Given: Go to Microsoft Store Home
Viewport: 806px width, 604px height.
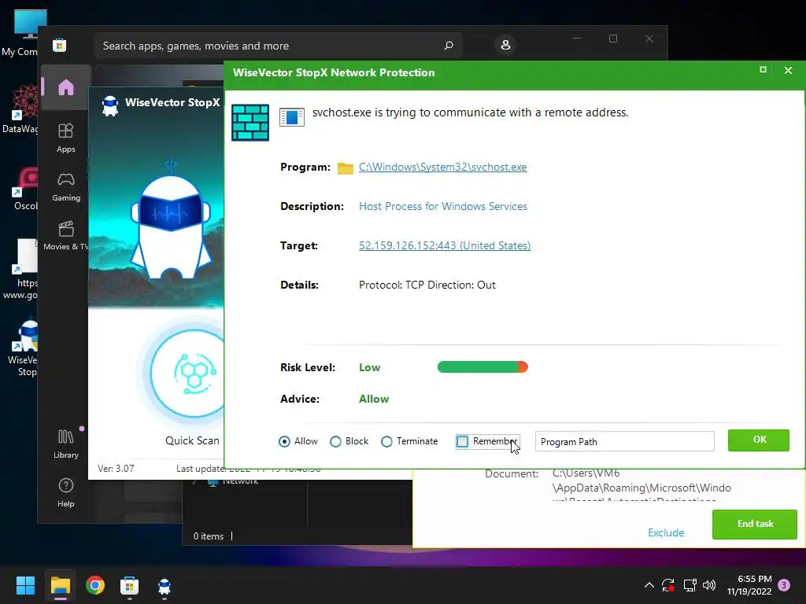Looking at the screenshot, I should point(66,87).
